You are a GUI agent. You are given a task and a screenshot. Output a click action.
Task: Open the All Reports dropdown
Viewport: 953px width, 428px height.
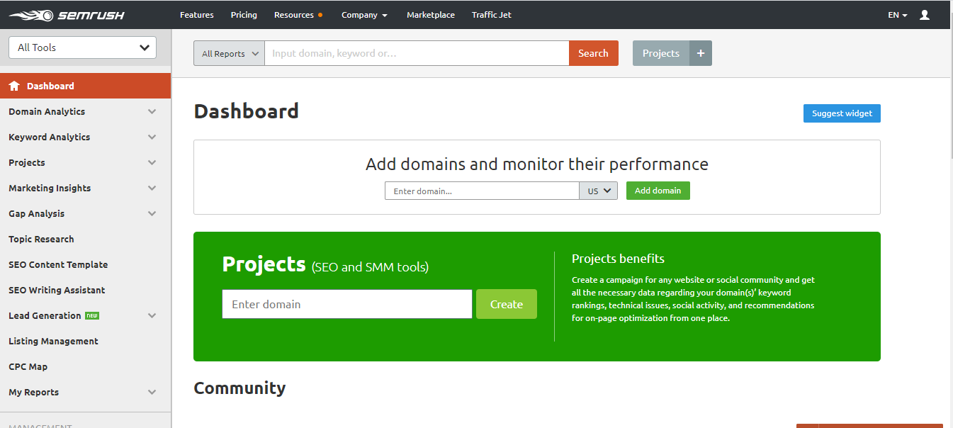point(229,53)
